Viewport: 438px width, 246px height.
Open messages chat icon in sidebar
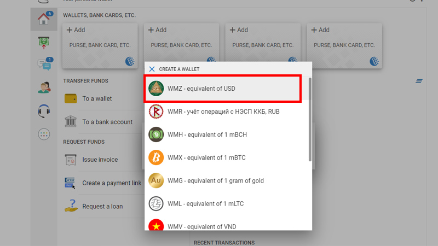pyautogui.click(x=44, y=65)
